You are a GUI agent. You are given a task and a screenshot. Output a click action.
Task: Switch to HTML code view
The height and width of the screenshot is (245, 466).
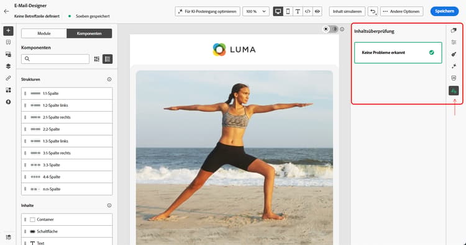[x=308, y=11]
